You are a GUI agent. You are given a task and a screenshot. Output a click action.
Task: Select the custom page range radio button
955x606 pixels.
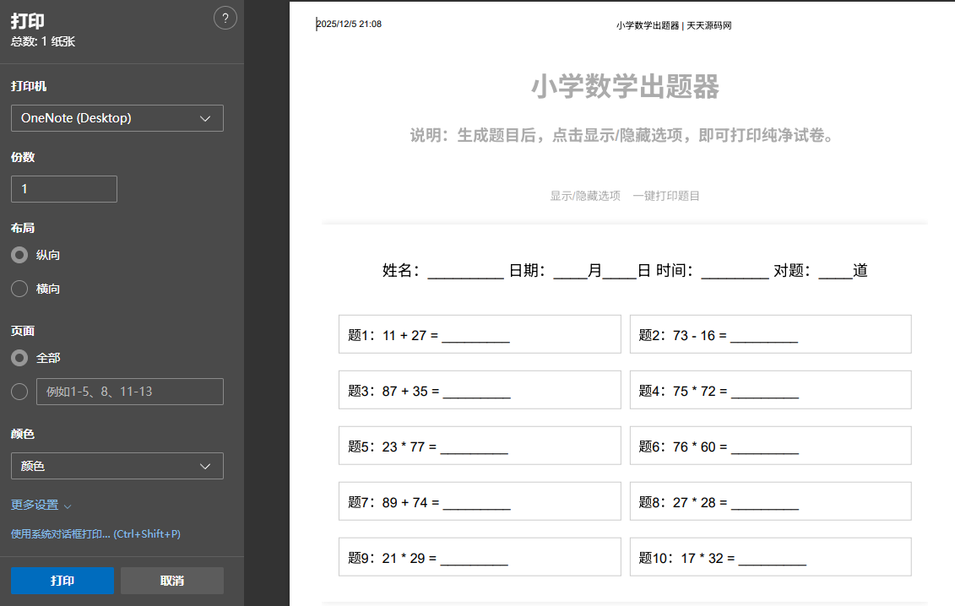(x=19, y=391)
